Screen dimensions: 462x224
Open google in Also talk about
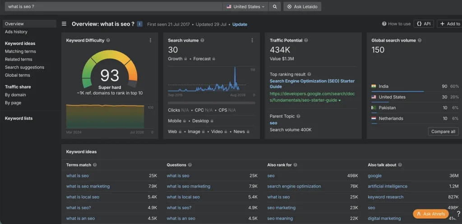click(x=374, y=176)
